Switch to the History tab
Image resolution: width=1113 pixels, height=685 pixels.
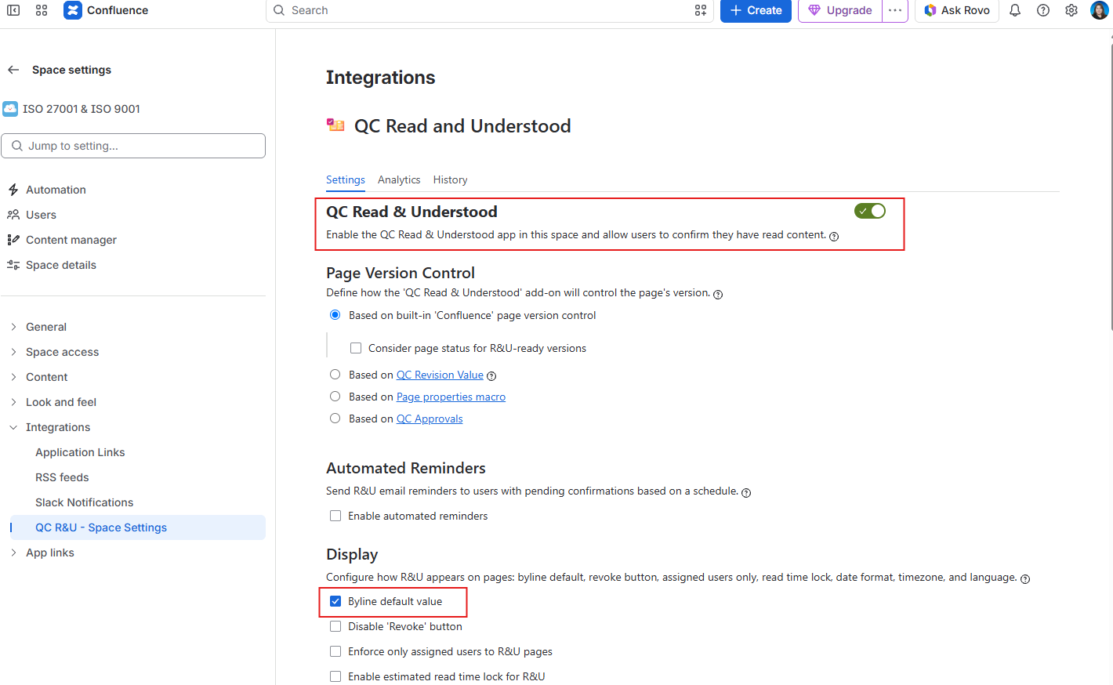point(451,179)
